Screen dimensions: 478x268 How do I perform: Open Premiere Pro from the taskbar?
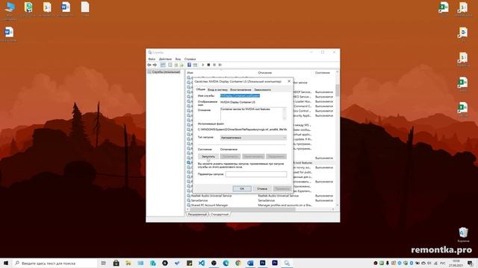(x=275, y=263)
